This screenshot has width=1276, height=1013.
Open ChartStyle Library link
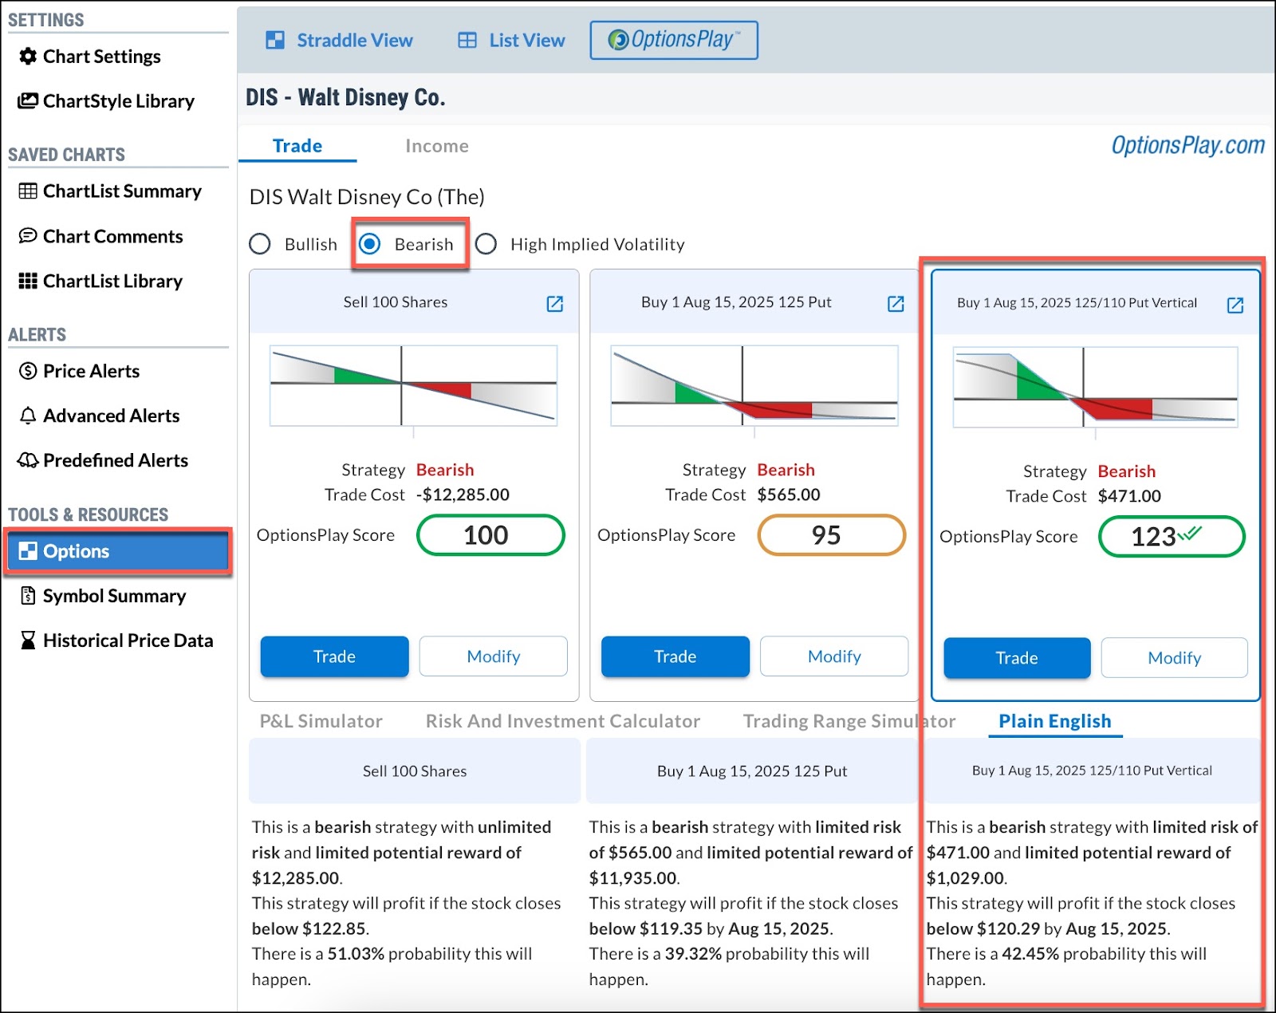coord(119,101)
